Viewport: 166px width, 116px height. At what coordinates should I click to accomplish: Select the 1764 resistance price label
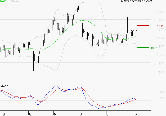pos(160,26)
